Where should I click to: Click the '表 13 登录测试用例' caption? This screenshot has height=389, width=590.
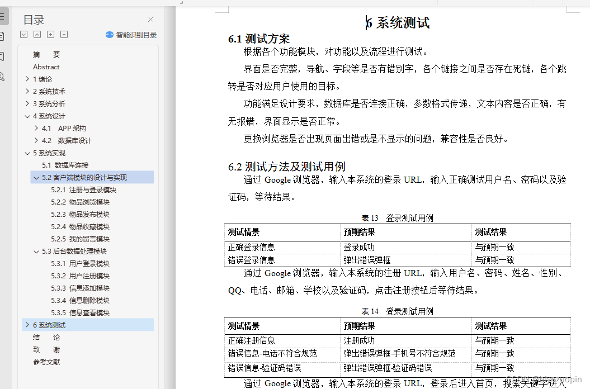[398, 218]
